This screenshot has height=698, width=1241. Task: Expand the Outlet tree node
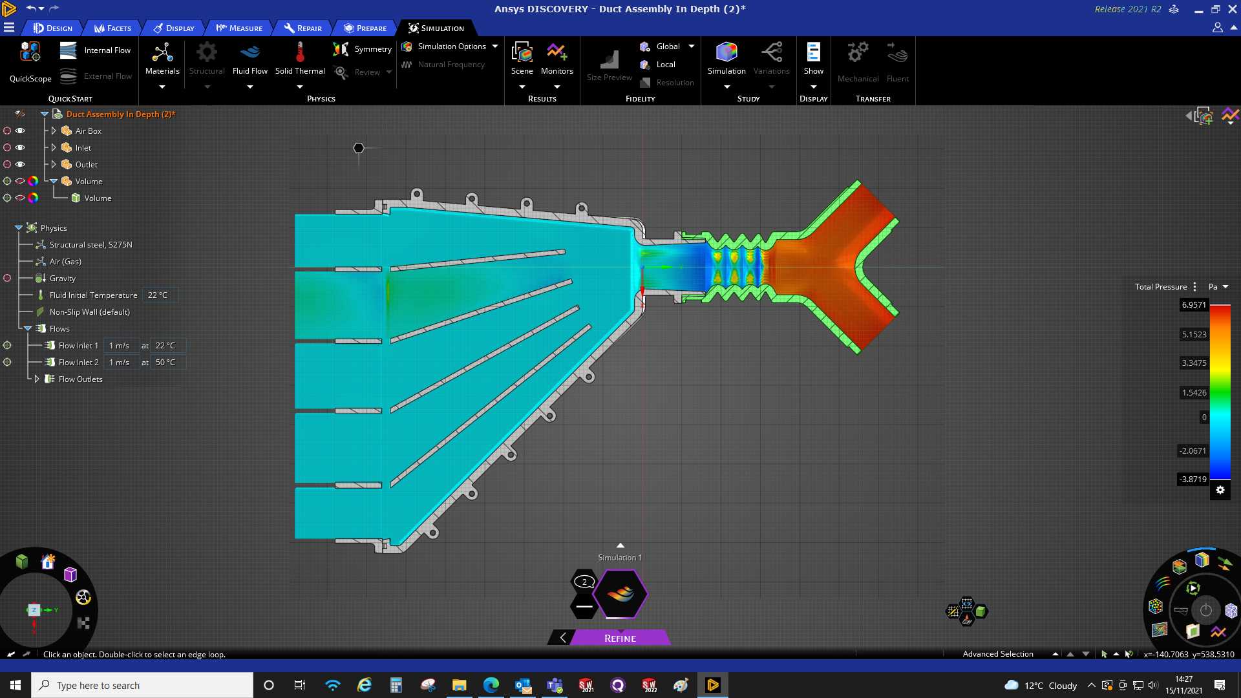tap(54, 164)
